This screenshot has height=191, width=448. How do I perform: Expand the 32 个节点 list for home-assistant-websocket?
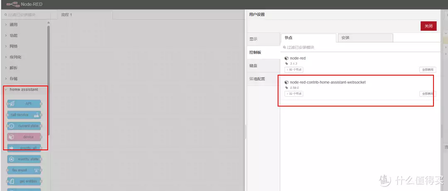(x=294, y=93)
